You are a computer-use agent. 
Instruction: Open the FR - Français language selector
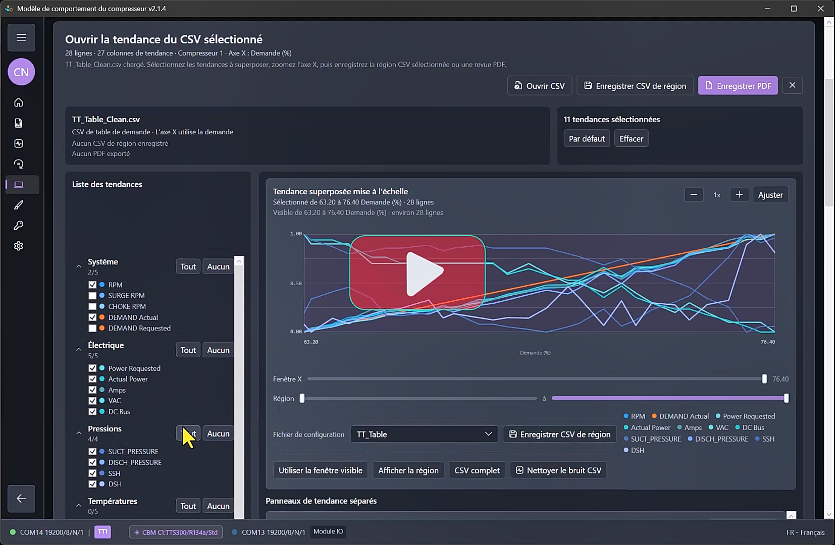point(805,532)
